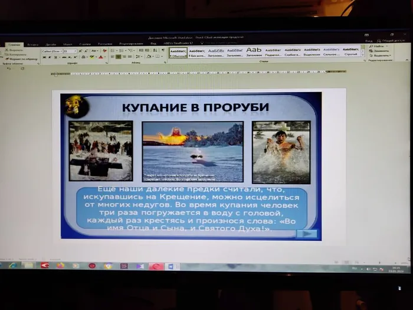The image size is (413, 310).
Task: Justify paragraph text
Action: [130, 57]
